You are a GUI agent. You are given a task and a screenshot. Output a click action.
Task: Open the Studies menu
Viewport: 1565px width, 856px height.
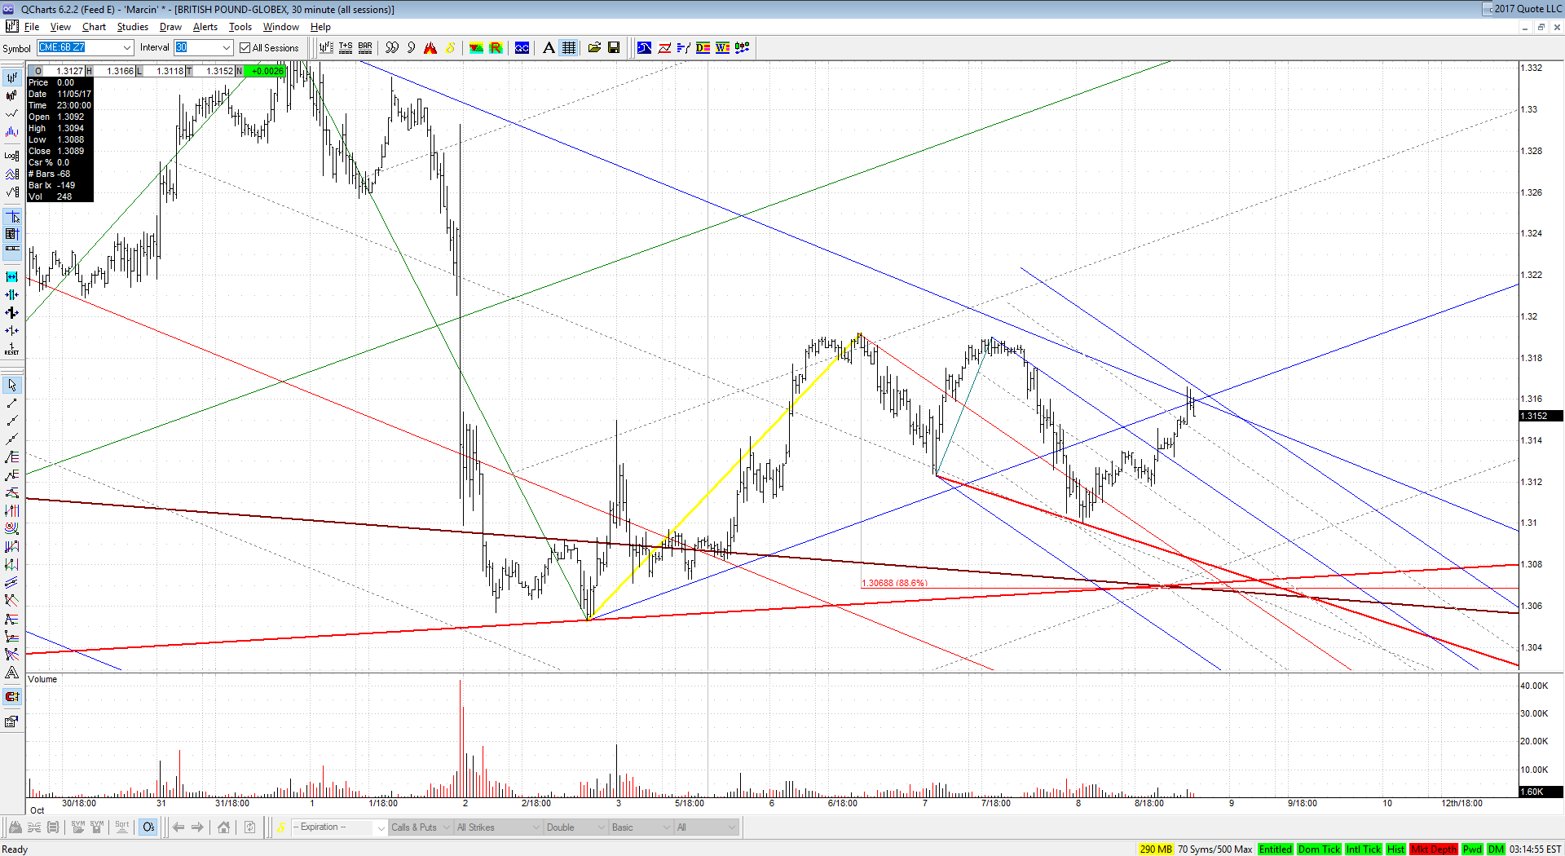pos(132,27)
